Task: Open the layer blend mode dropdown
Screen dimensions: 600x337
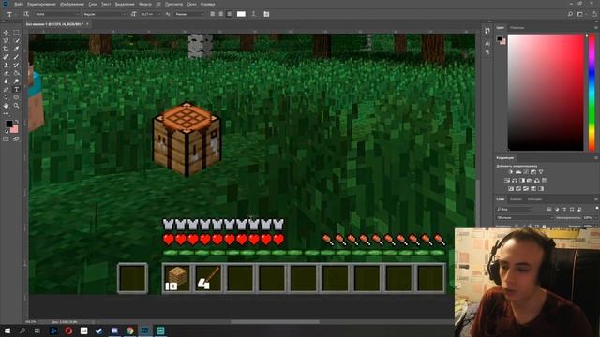Action: (x=525, y=218)
